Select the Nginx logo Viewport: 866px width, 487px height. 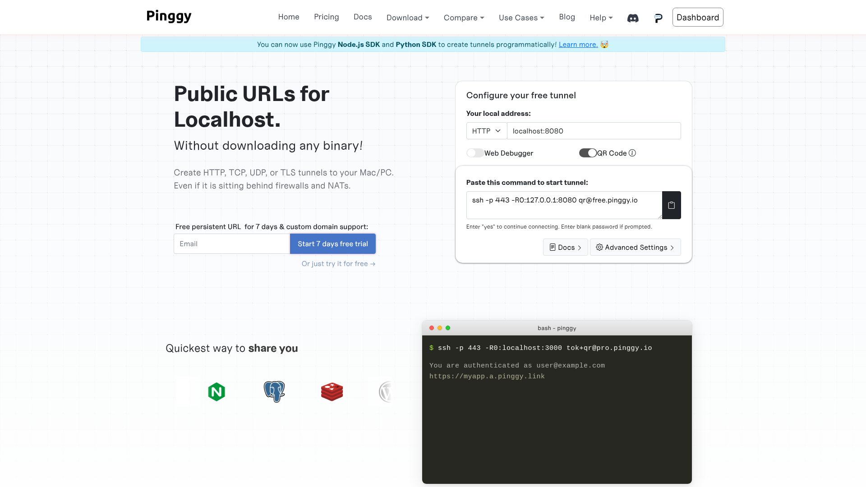tap(216, 391)
